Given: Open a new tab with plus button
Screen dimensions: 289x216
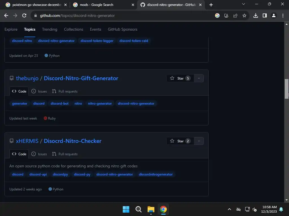Looking at the screenshot, I should point(211,5).
